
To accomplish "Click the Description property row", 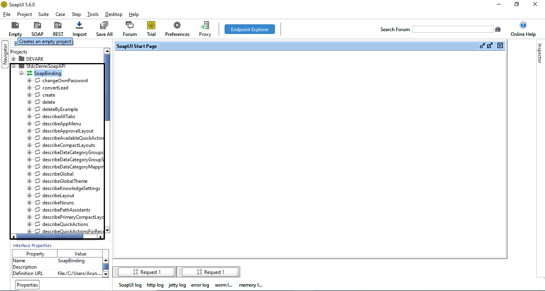I will tap(57, 267).
